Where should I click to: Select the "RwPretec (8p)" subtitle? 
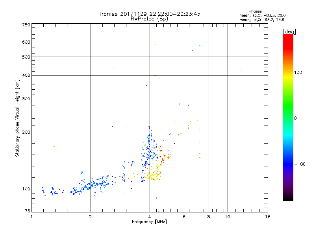pos(149,19)
